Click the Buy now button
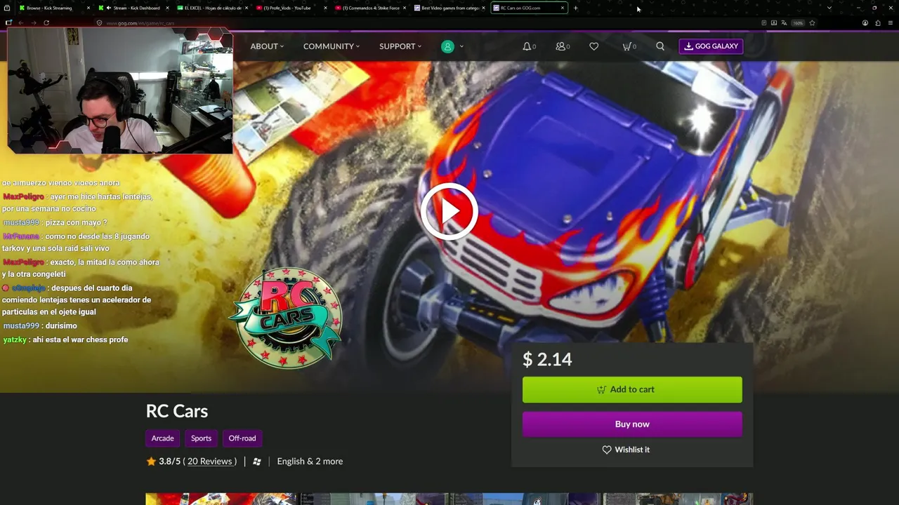Screen dimensions: 899x505 632,424
